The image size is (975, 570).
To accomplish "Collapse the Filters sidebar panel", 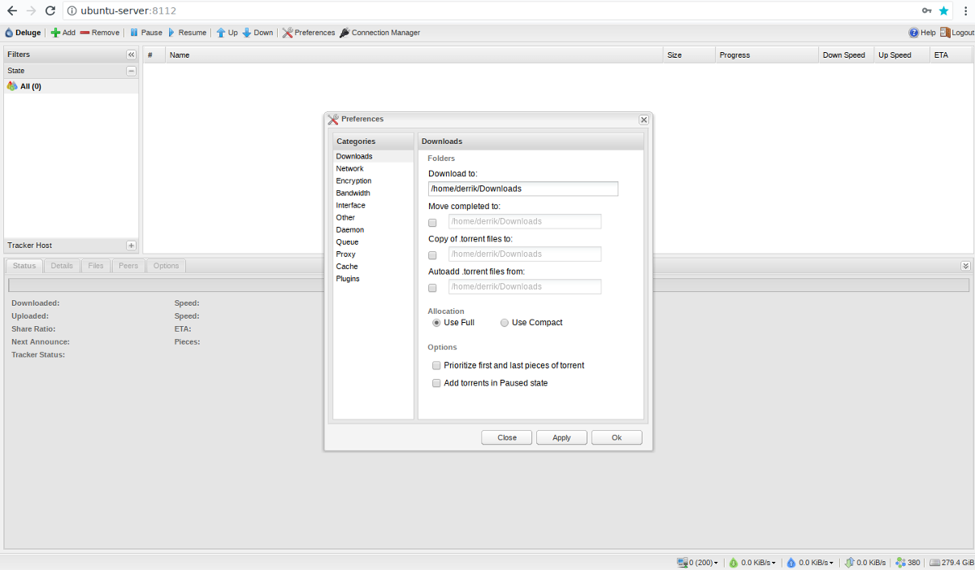I will (x=131, y=54).
